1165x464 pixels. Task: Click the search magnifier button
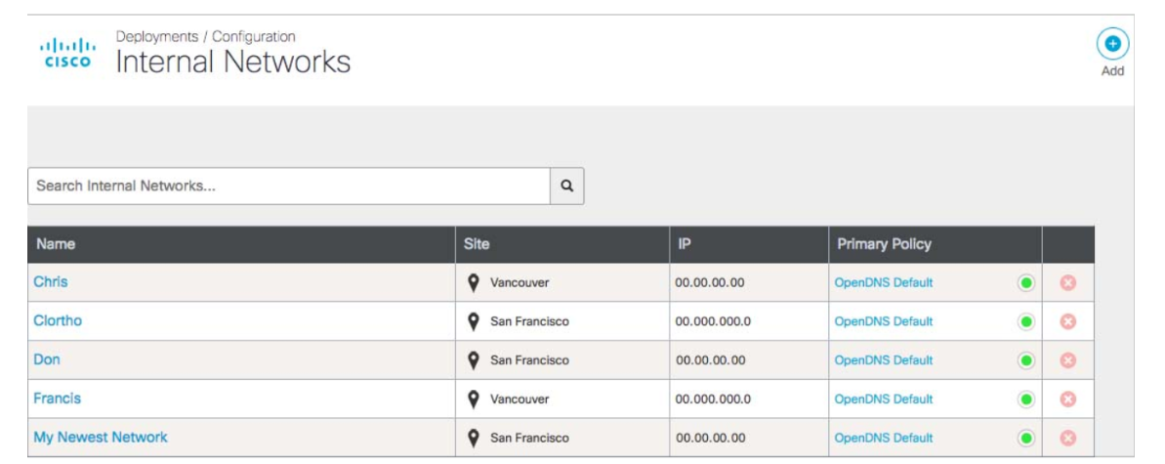click(x=567, y=186)
